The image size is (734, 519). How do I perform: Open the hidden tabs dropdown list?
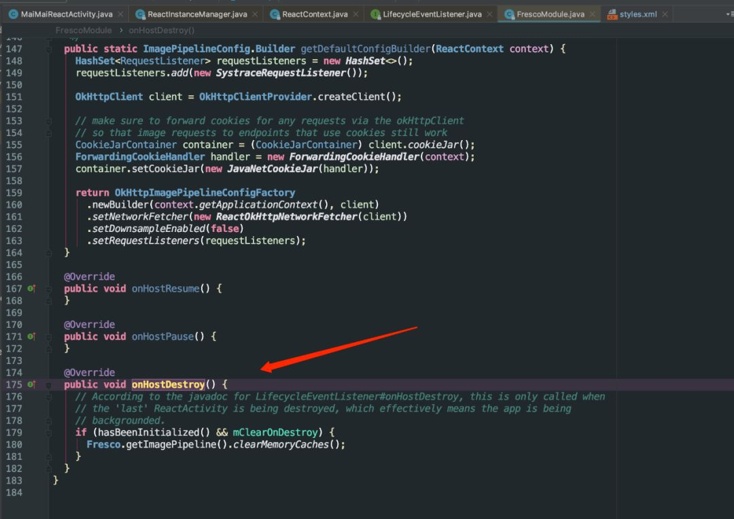[729, 14]
